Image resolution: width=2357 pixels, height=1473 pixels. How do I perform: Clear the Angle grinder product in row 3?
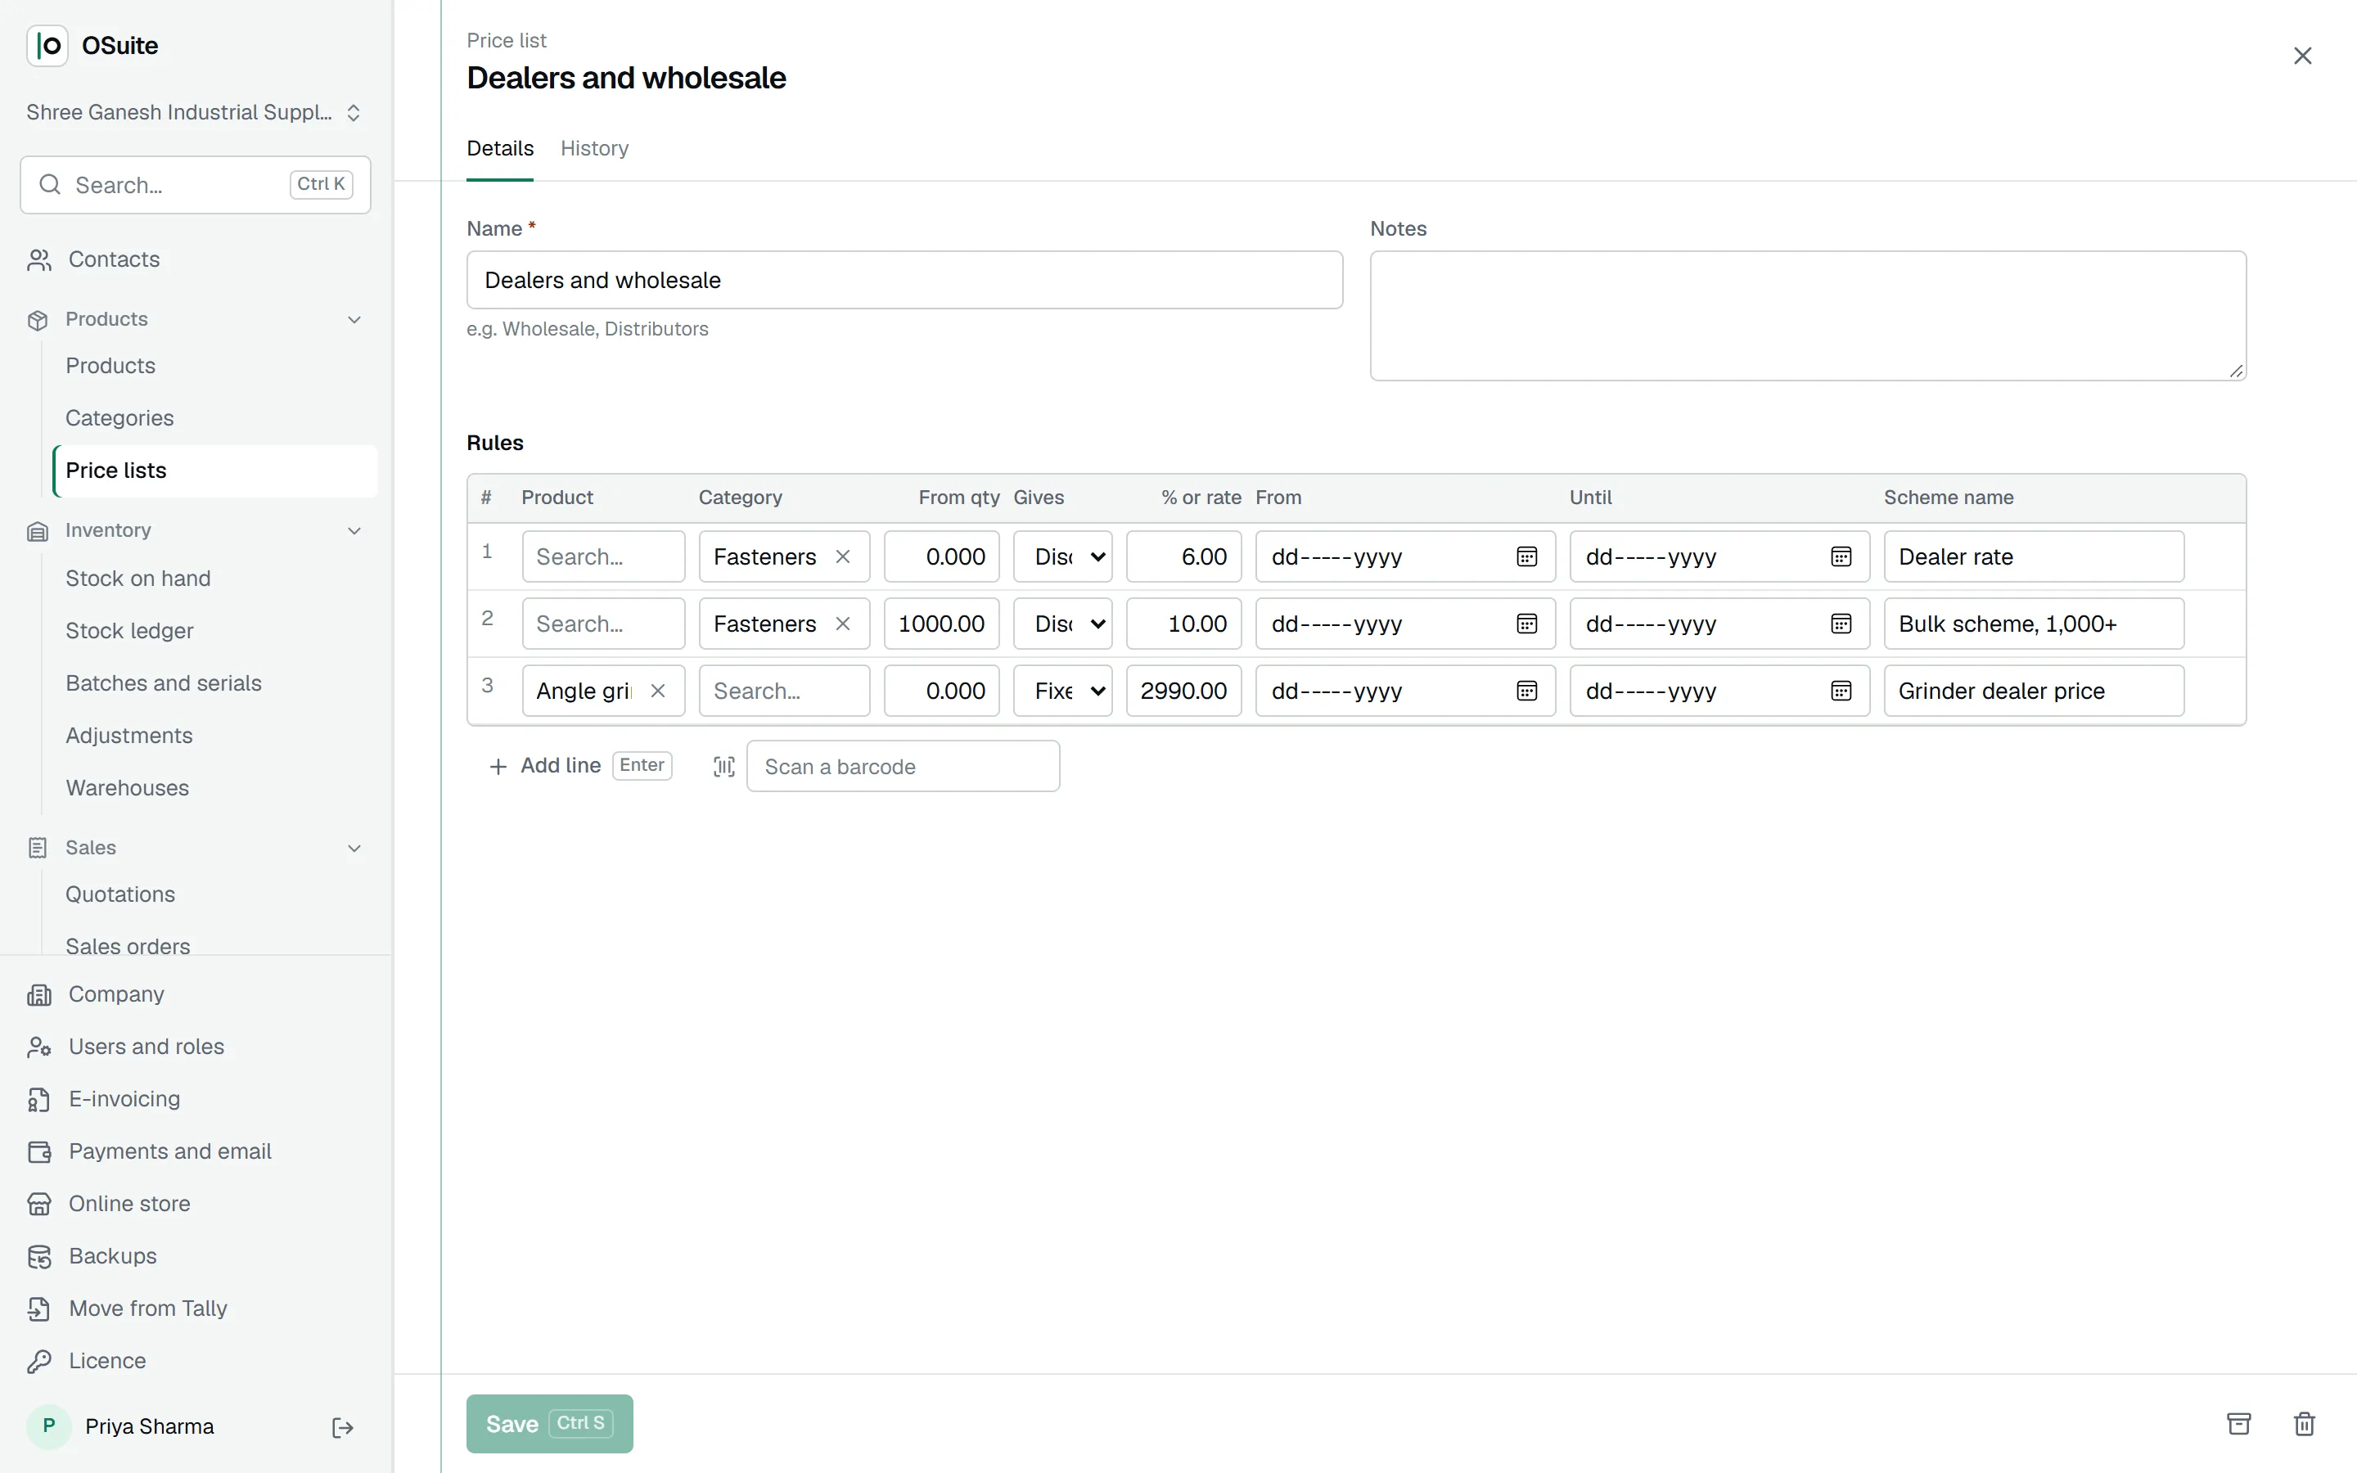(657, 691)
